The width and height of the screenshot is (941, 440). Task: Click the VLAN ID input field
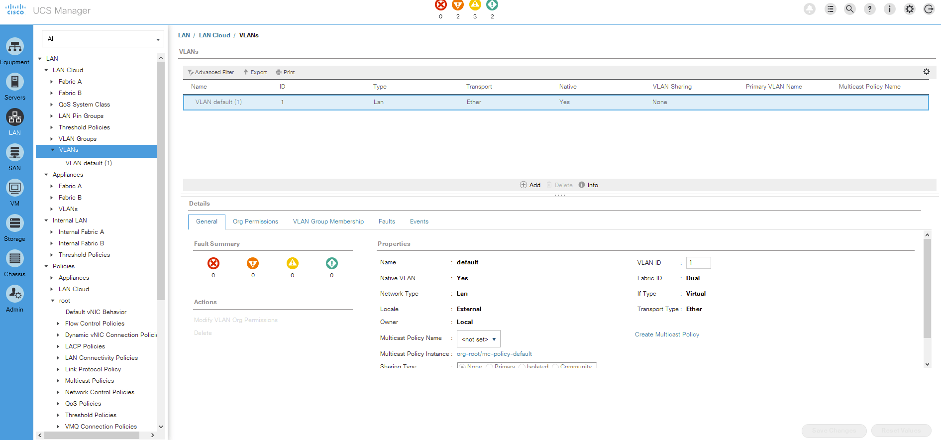click(x=698, y=263)
